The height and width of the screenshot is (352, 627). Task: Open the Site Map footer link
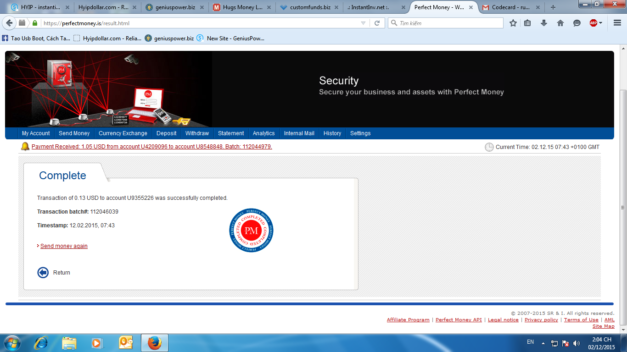pyautogui.click(x=604, y=326)
